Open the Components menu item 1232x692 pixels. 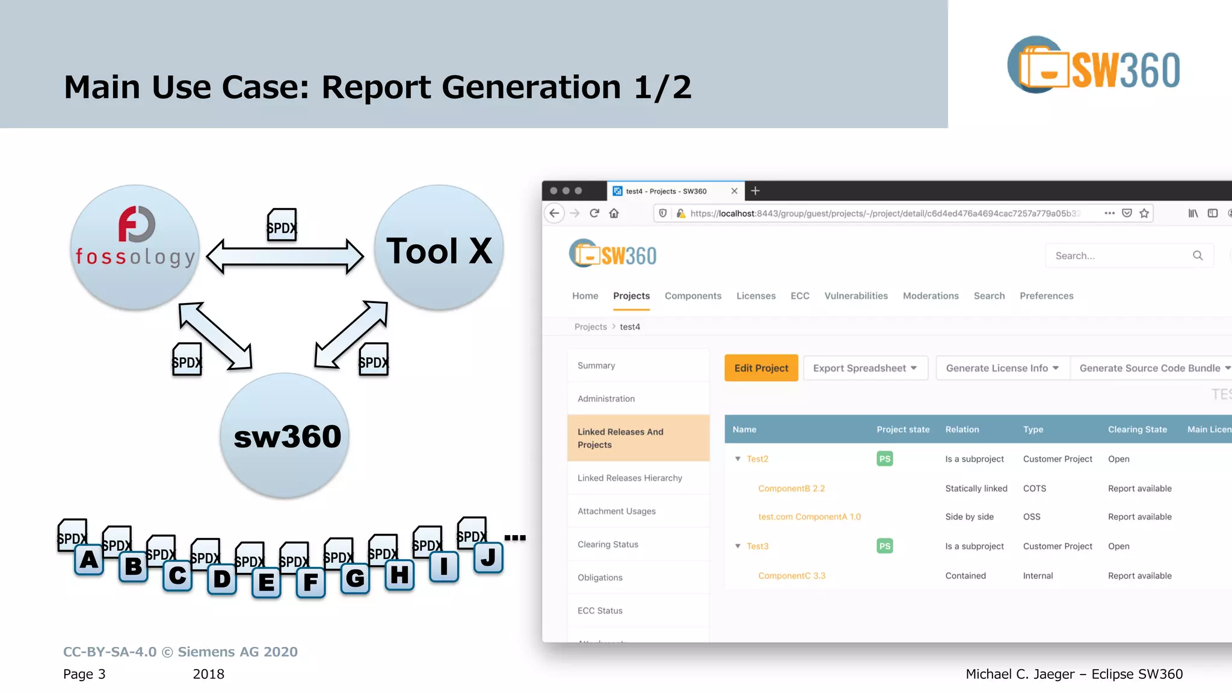(x=693, y=296)
